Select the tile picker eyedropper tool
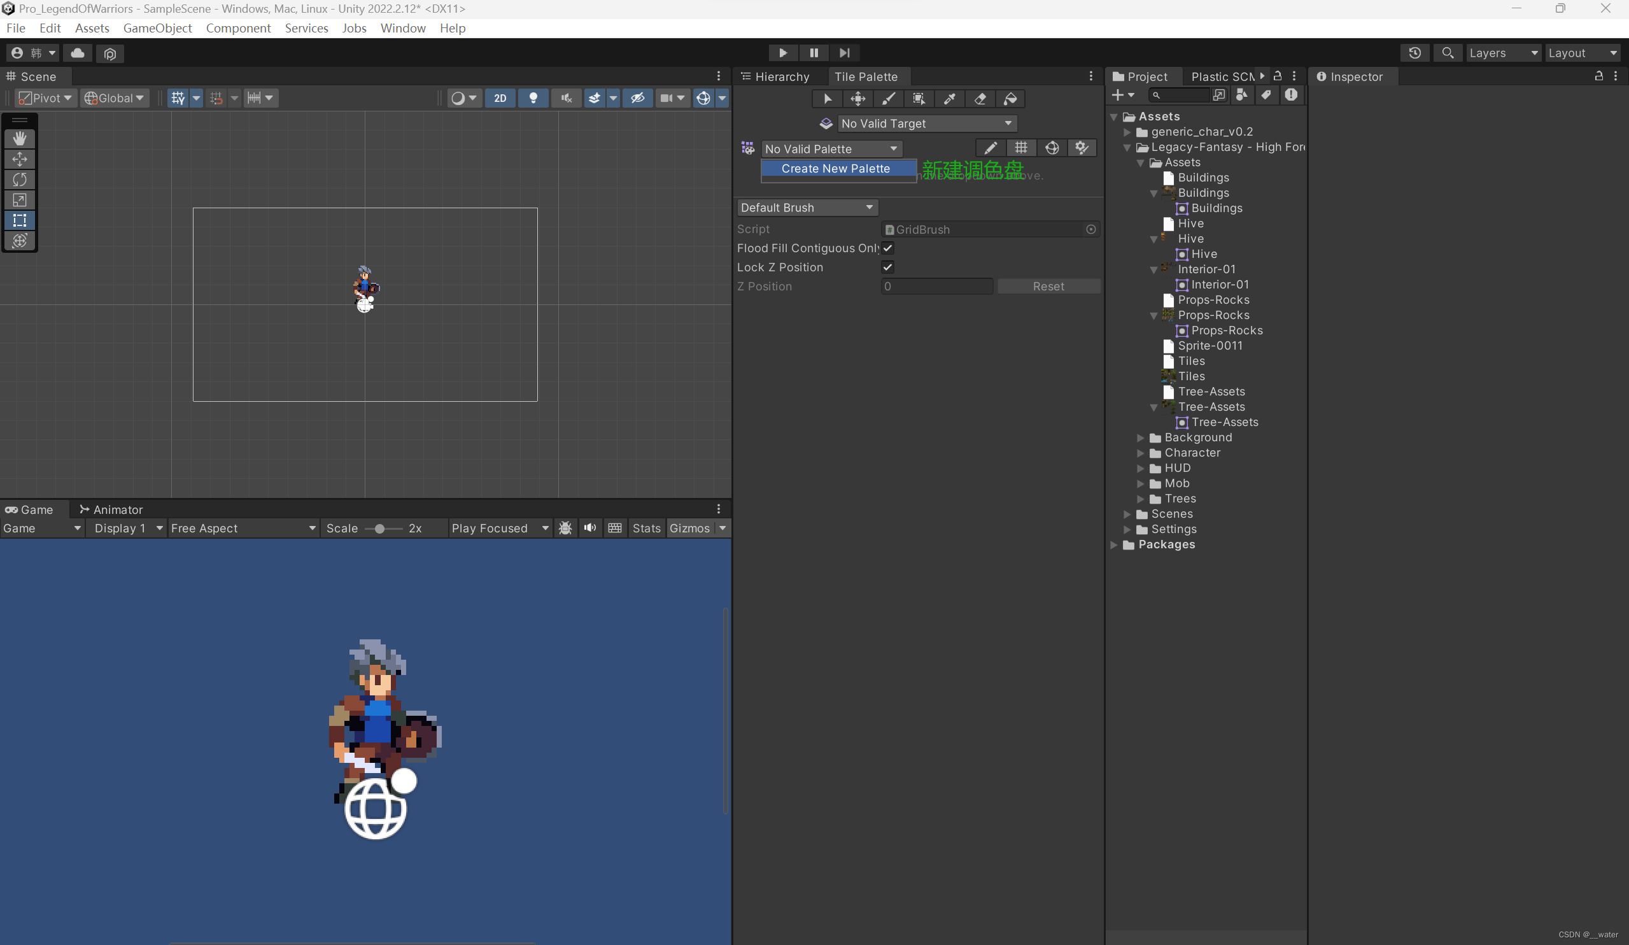Image resolution: width=1629 pixels, height=945 pixels. tap(950, 98)
